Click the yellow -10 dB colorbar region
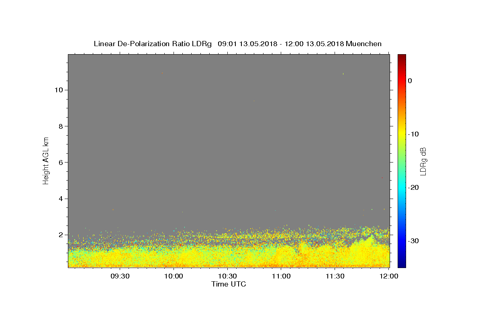Image resolution: width=482 pixels, height=321 pixels. click(402, 134)
